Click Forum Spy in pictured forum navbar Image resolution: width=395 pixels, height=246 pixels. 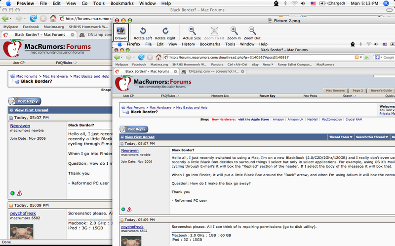pos(267,95)
